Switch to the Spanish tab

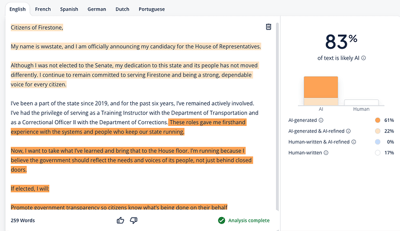[69, 9]
